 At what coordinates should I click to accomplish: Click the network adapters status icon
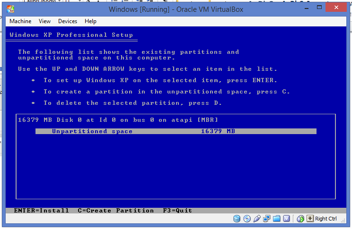(x=267, y=219)
